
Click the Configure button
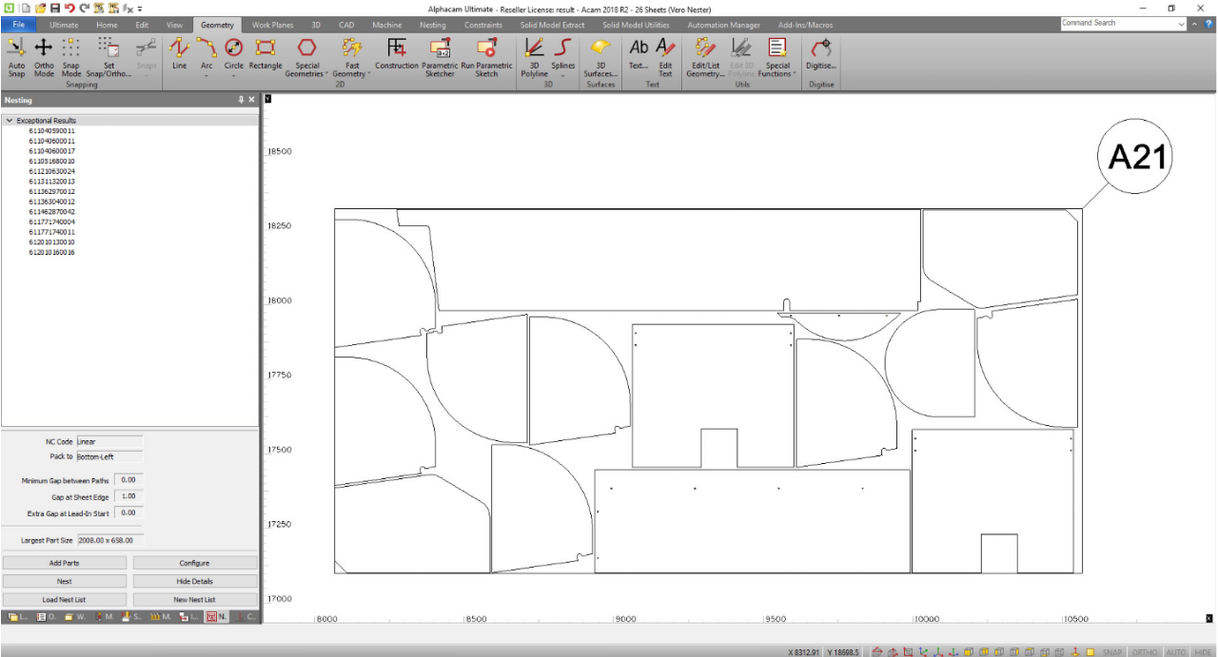[195, 563]
